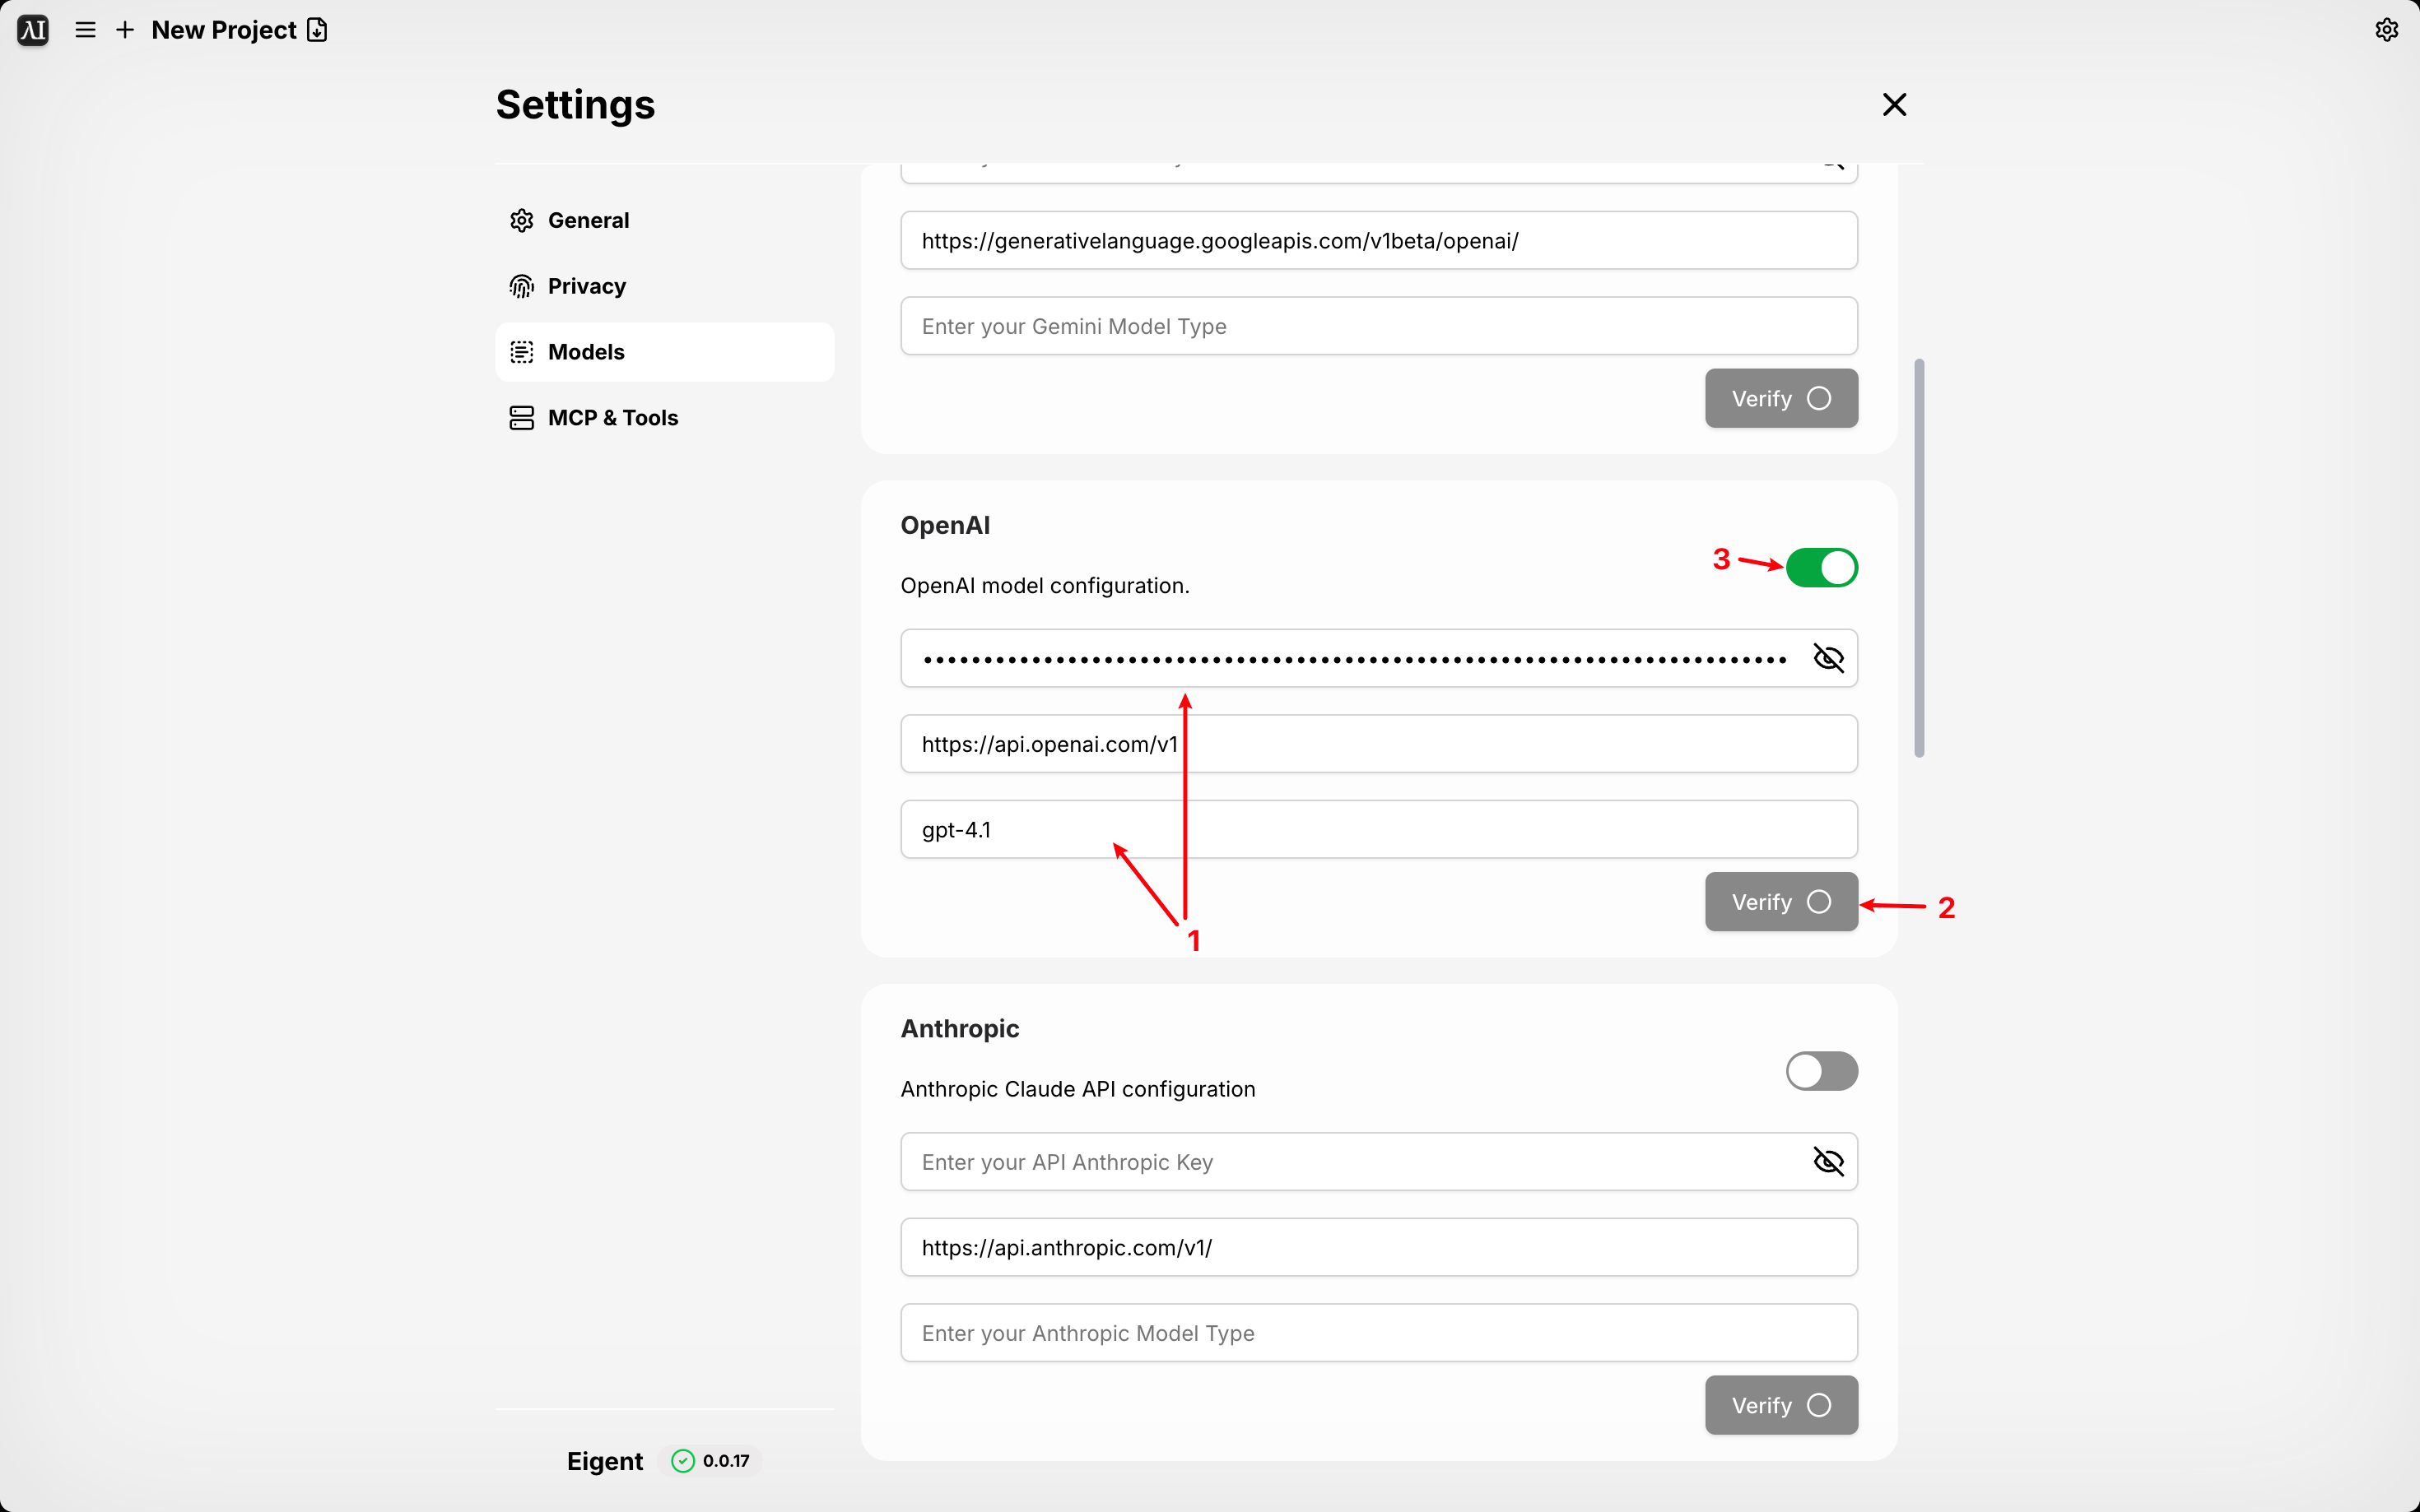Image resolution: width=2420 pixels, height=1512 pixels.
Task: Click the MCP & Tools server icon
Action: [x=521, y=418]
